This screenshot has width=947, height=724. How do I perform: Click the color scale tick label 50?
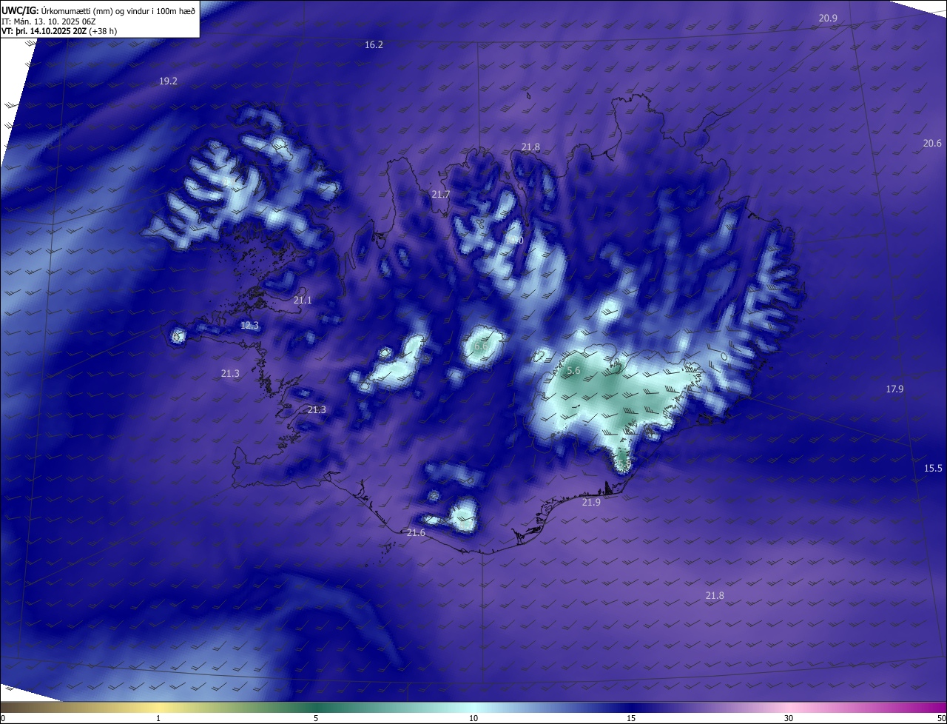940,718
